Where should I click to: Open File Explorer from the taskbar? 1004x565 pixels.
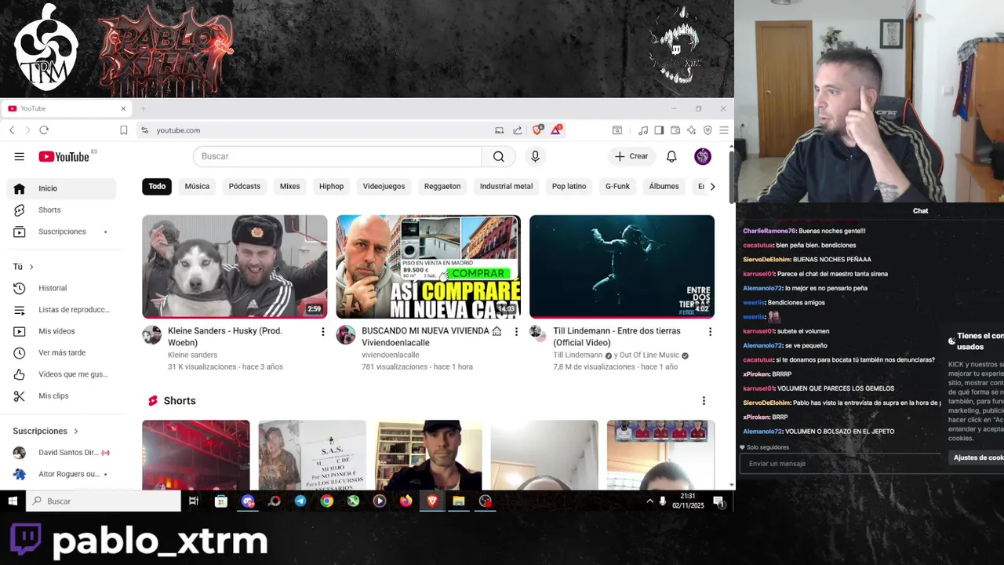point(459,501)
